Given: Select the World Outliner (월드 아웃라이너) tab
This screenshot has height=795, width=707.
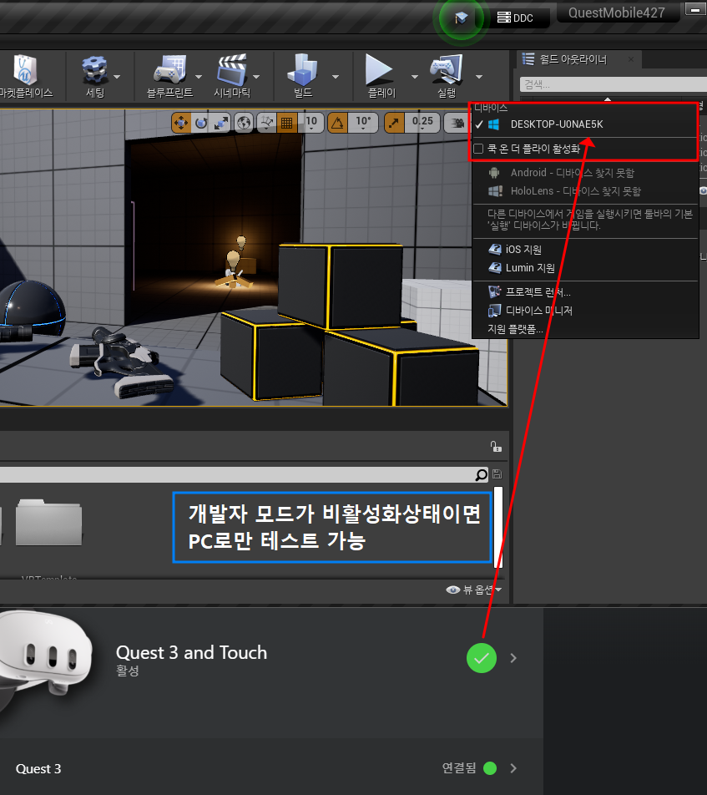Looking at the screenshot, I should tap(573, 59).
